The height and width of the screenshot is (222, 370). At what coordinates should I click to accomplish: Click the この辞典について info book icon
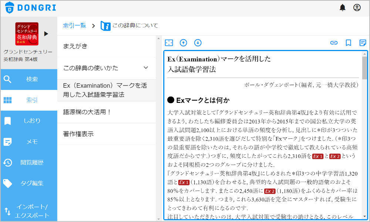pos(105,26)
